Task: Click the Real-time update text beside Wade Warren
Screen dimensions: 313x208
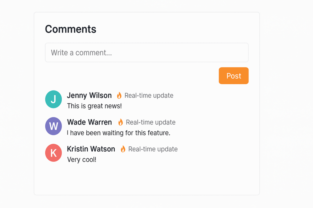Action: point(151,122)
